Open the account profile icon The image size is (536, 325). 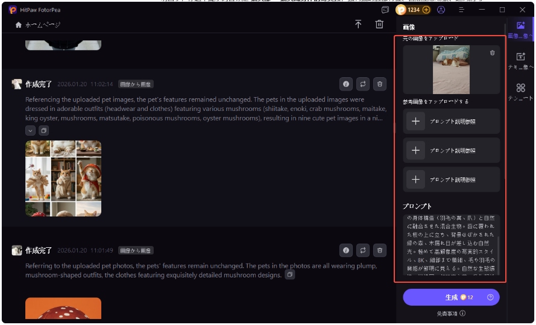(441, 10)
